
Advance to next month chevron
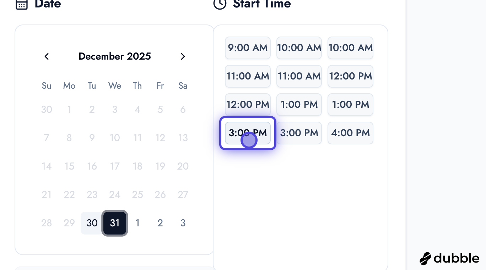click(x=183, y=56)
